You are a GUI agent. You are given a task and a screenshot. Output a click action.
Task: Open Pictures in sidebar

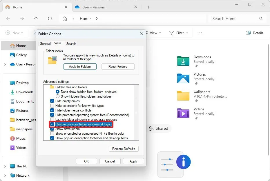coord(19,111)
